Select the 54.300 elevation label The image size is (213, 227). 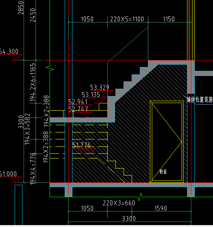[x=9, y=52]
